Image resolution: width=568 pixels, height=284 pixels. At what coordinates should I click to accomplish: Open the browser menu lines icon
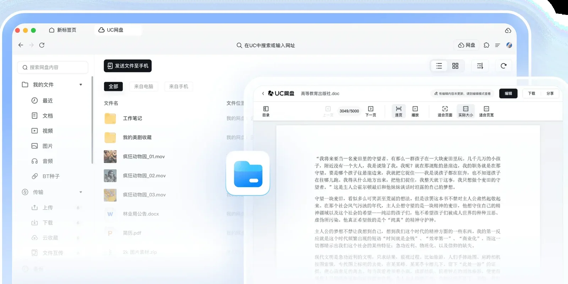(x=498, y=45)
